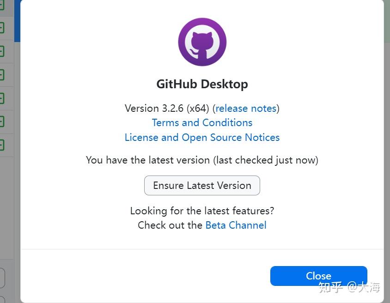390x303 pixels.
Task: Click the topmost green file status icon
Action: [1, 6]
